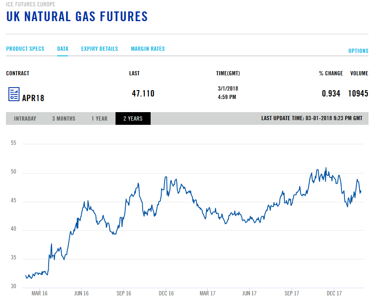Click the Volume column header

tap(359, 73)
